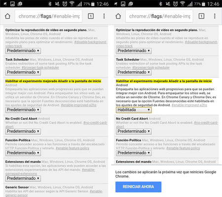The height and width of the screenshot is (197, 222).
Task: Open Chrome overflow menu in left screenshot
Action: 104,16
